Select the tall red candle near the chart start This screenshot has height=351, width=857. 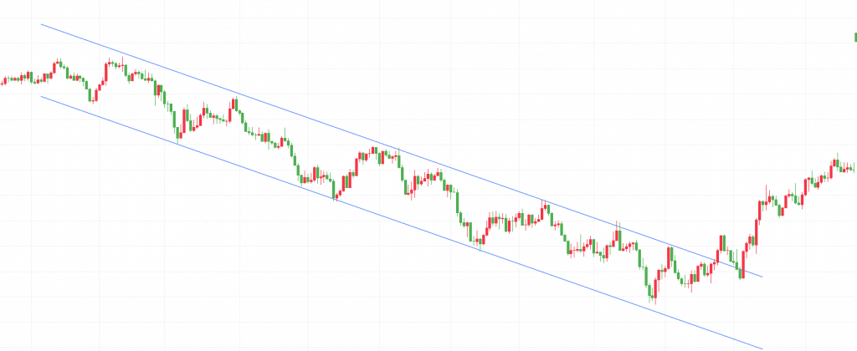[x=106, y=74]
